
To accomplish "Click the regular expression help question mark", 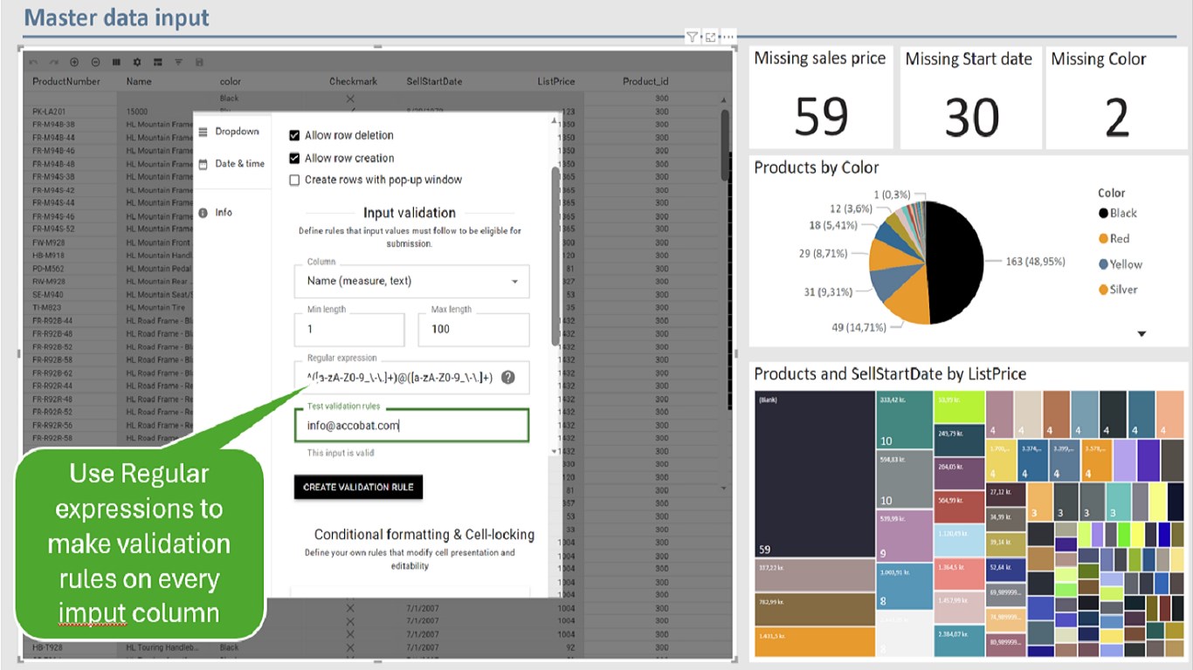I will pyautogui.click(x=508, y=378).
